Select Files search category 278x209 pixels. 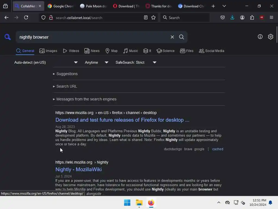pos(187,51)
